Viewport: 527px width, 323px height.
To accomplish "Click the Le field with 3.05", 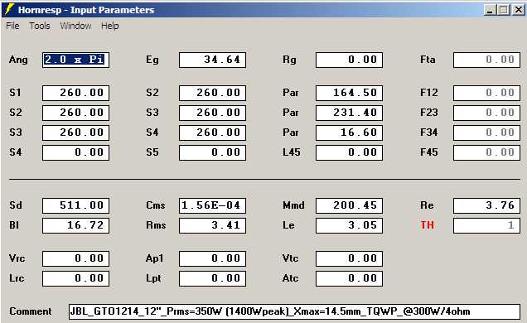I will coord(349,225).
